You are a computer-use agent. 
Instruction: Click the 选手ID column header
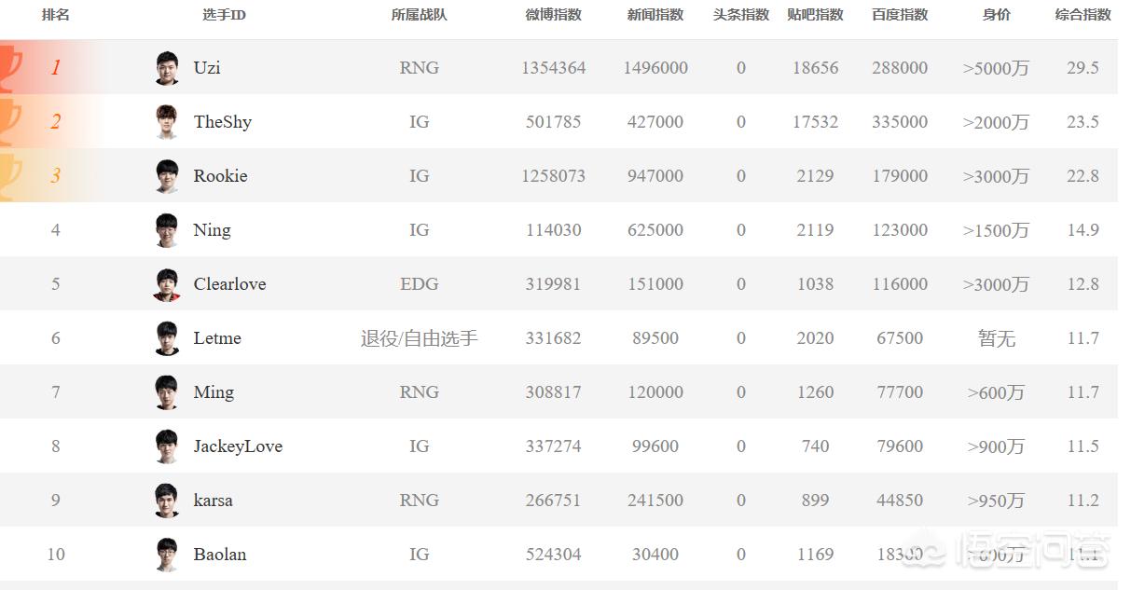tap(224, 15)
